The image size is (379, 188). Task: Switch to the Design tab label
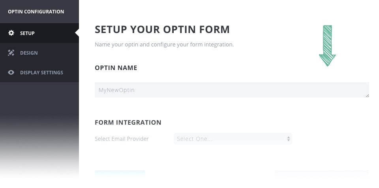(29, 53)
